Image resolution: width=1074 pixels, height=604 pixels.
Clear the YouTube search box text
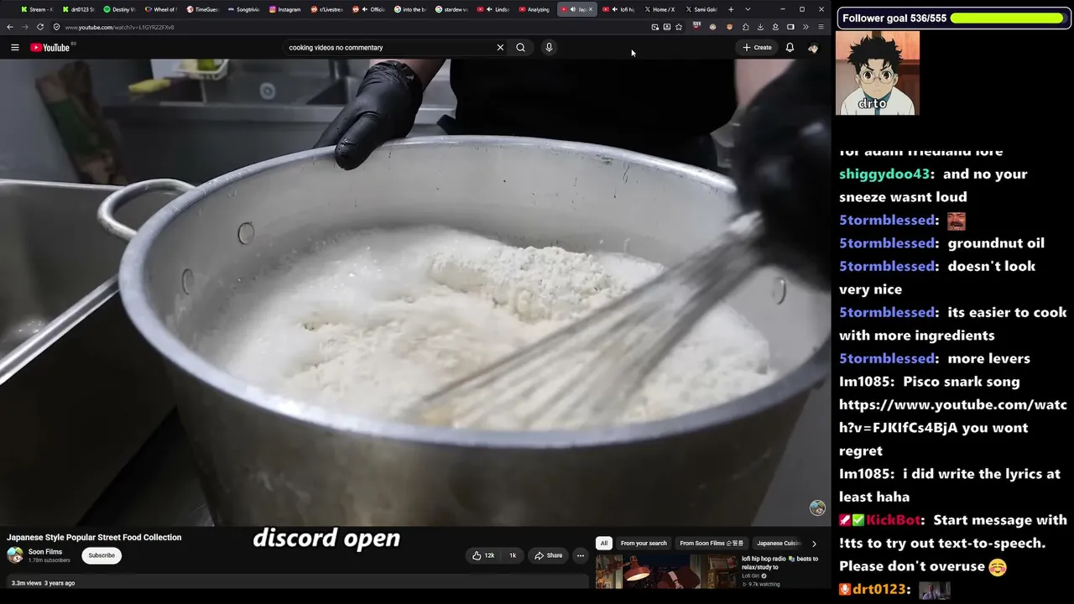[x=500, y=48]
